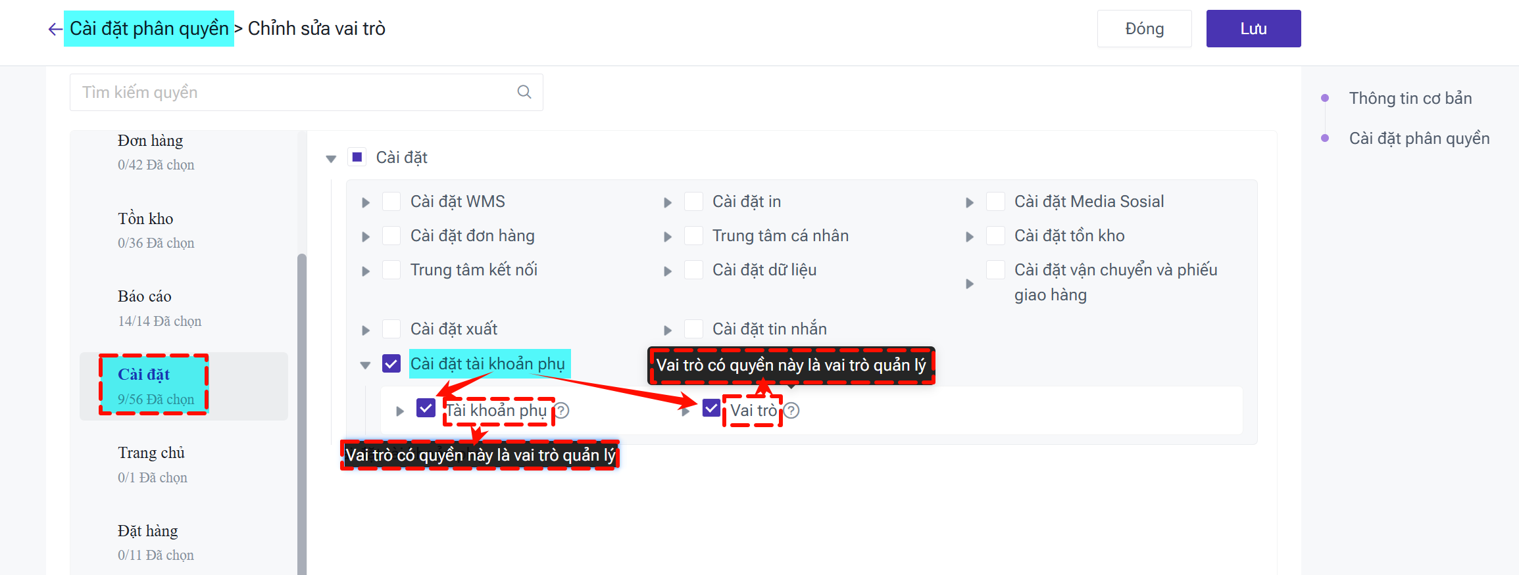Click help icon next to Vai trò
This screenshot has height=575, width=1519.
tap(791, 411)
